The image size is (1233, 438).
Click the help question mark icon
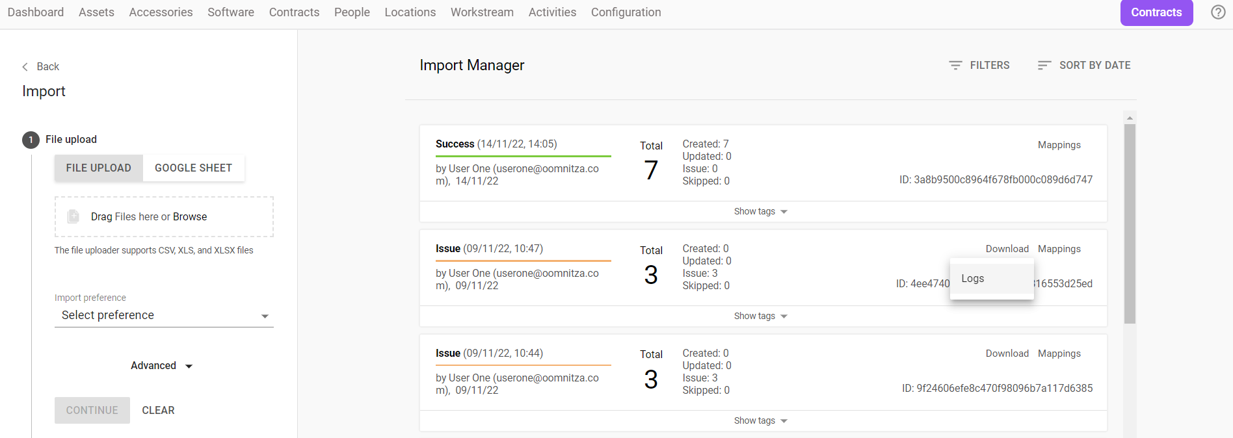[1218, 12]
